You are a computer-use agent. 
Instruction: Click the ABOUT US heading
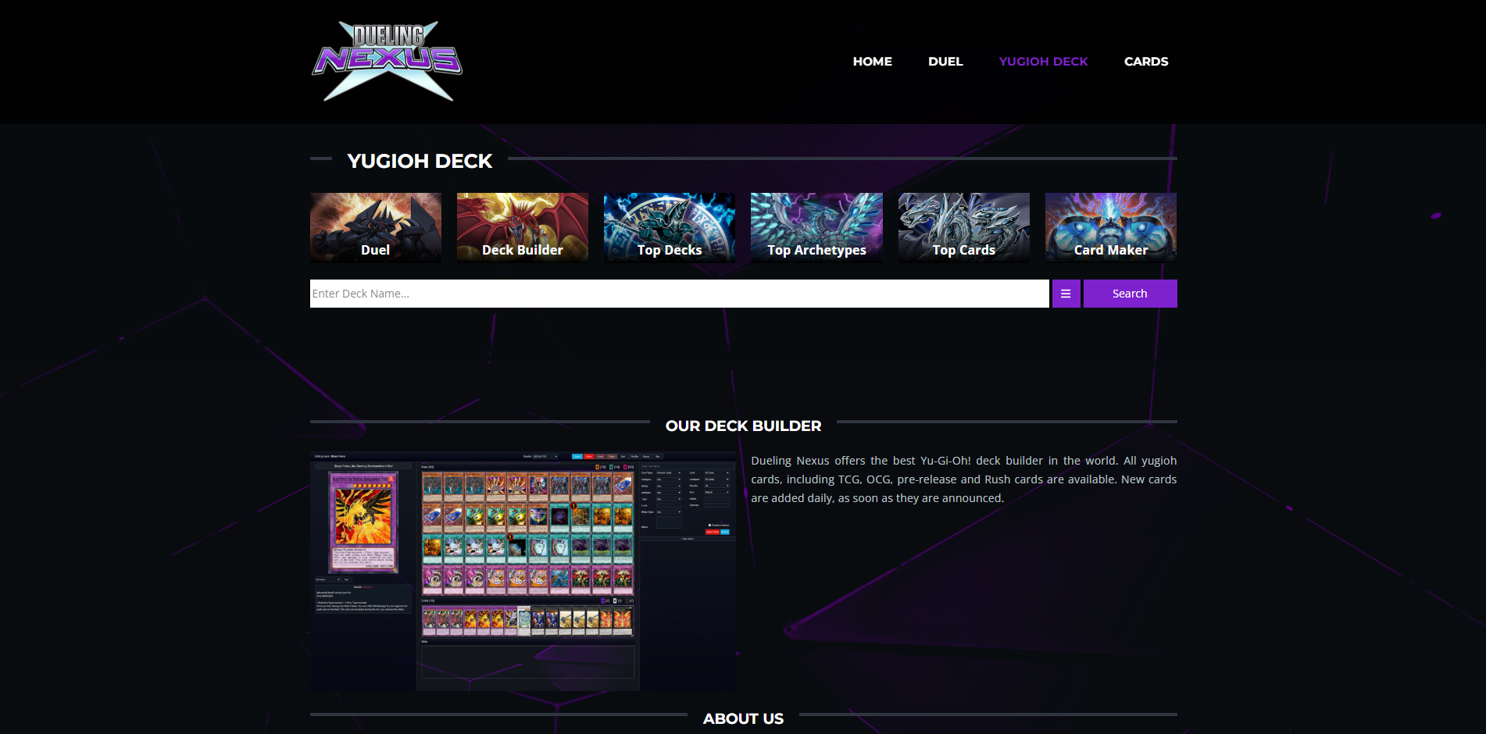[x=743, y=718]
